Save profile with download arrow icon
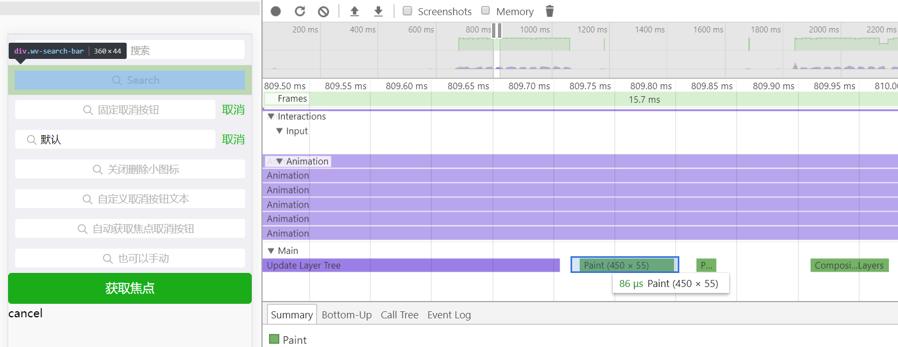The width and height of the screenshot is (898, 347). (378, 11)
